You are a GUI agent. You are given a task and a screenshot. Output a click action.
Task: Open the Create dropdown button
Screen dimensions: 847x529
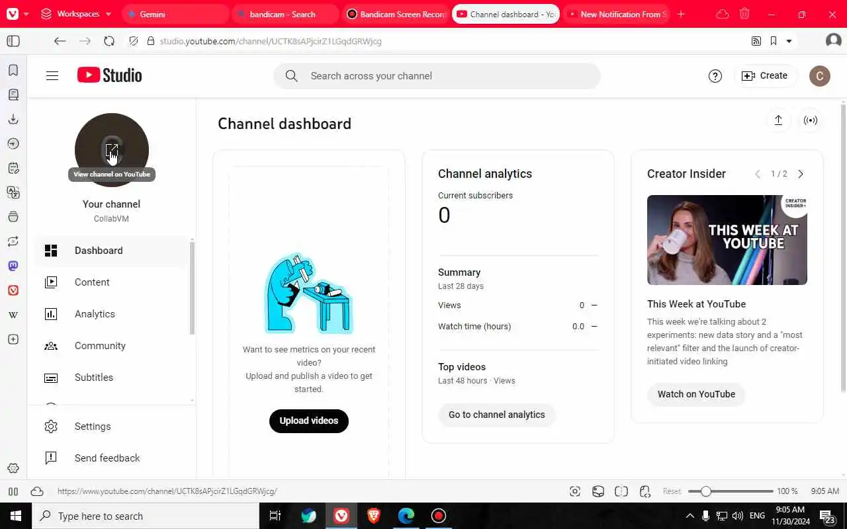[765, 76]
